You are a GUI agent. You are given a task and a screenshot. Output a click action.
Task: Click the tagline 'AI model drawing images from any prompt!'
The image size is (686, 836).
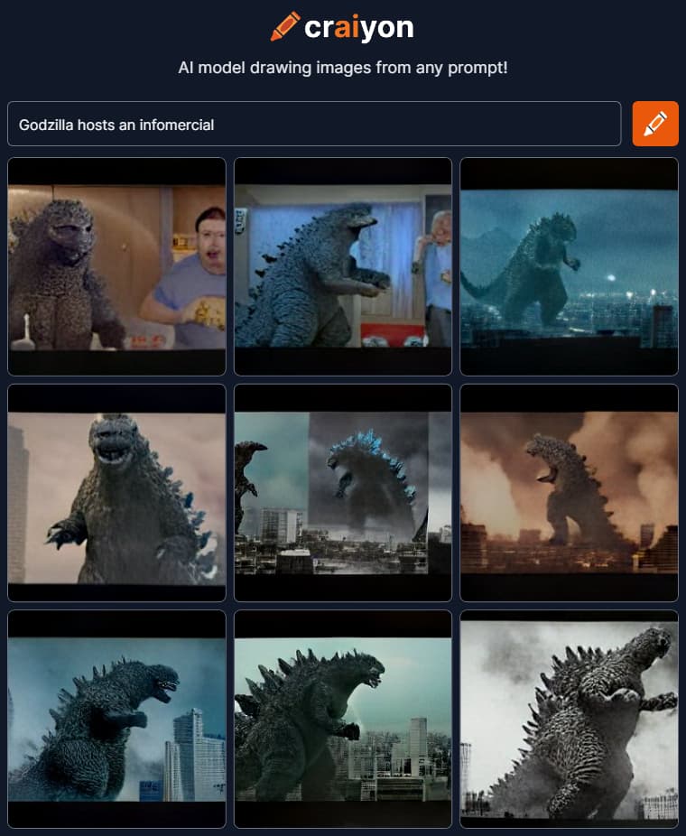[x=343, y=68]
